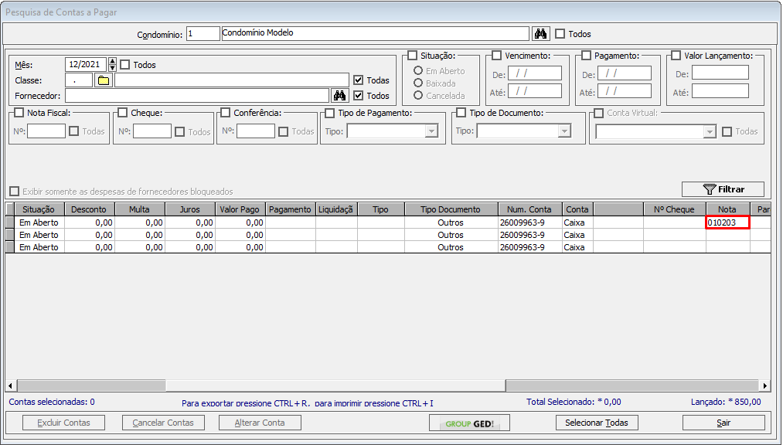Click the Valor Pago column header
The width and height of the screenshot is (783, 445).
pyautogui.click(x=240, y=209)
